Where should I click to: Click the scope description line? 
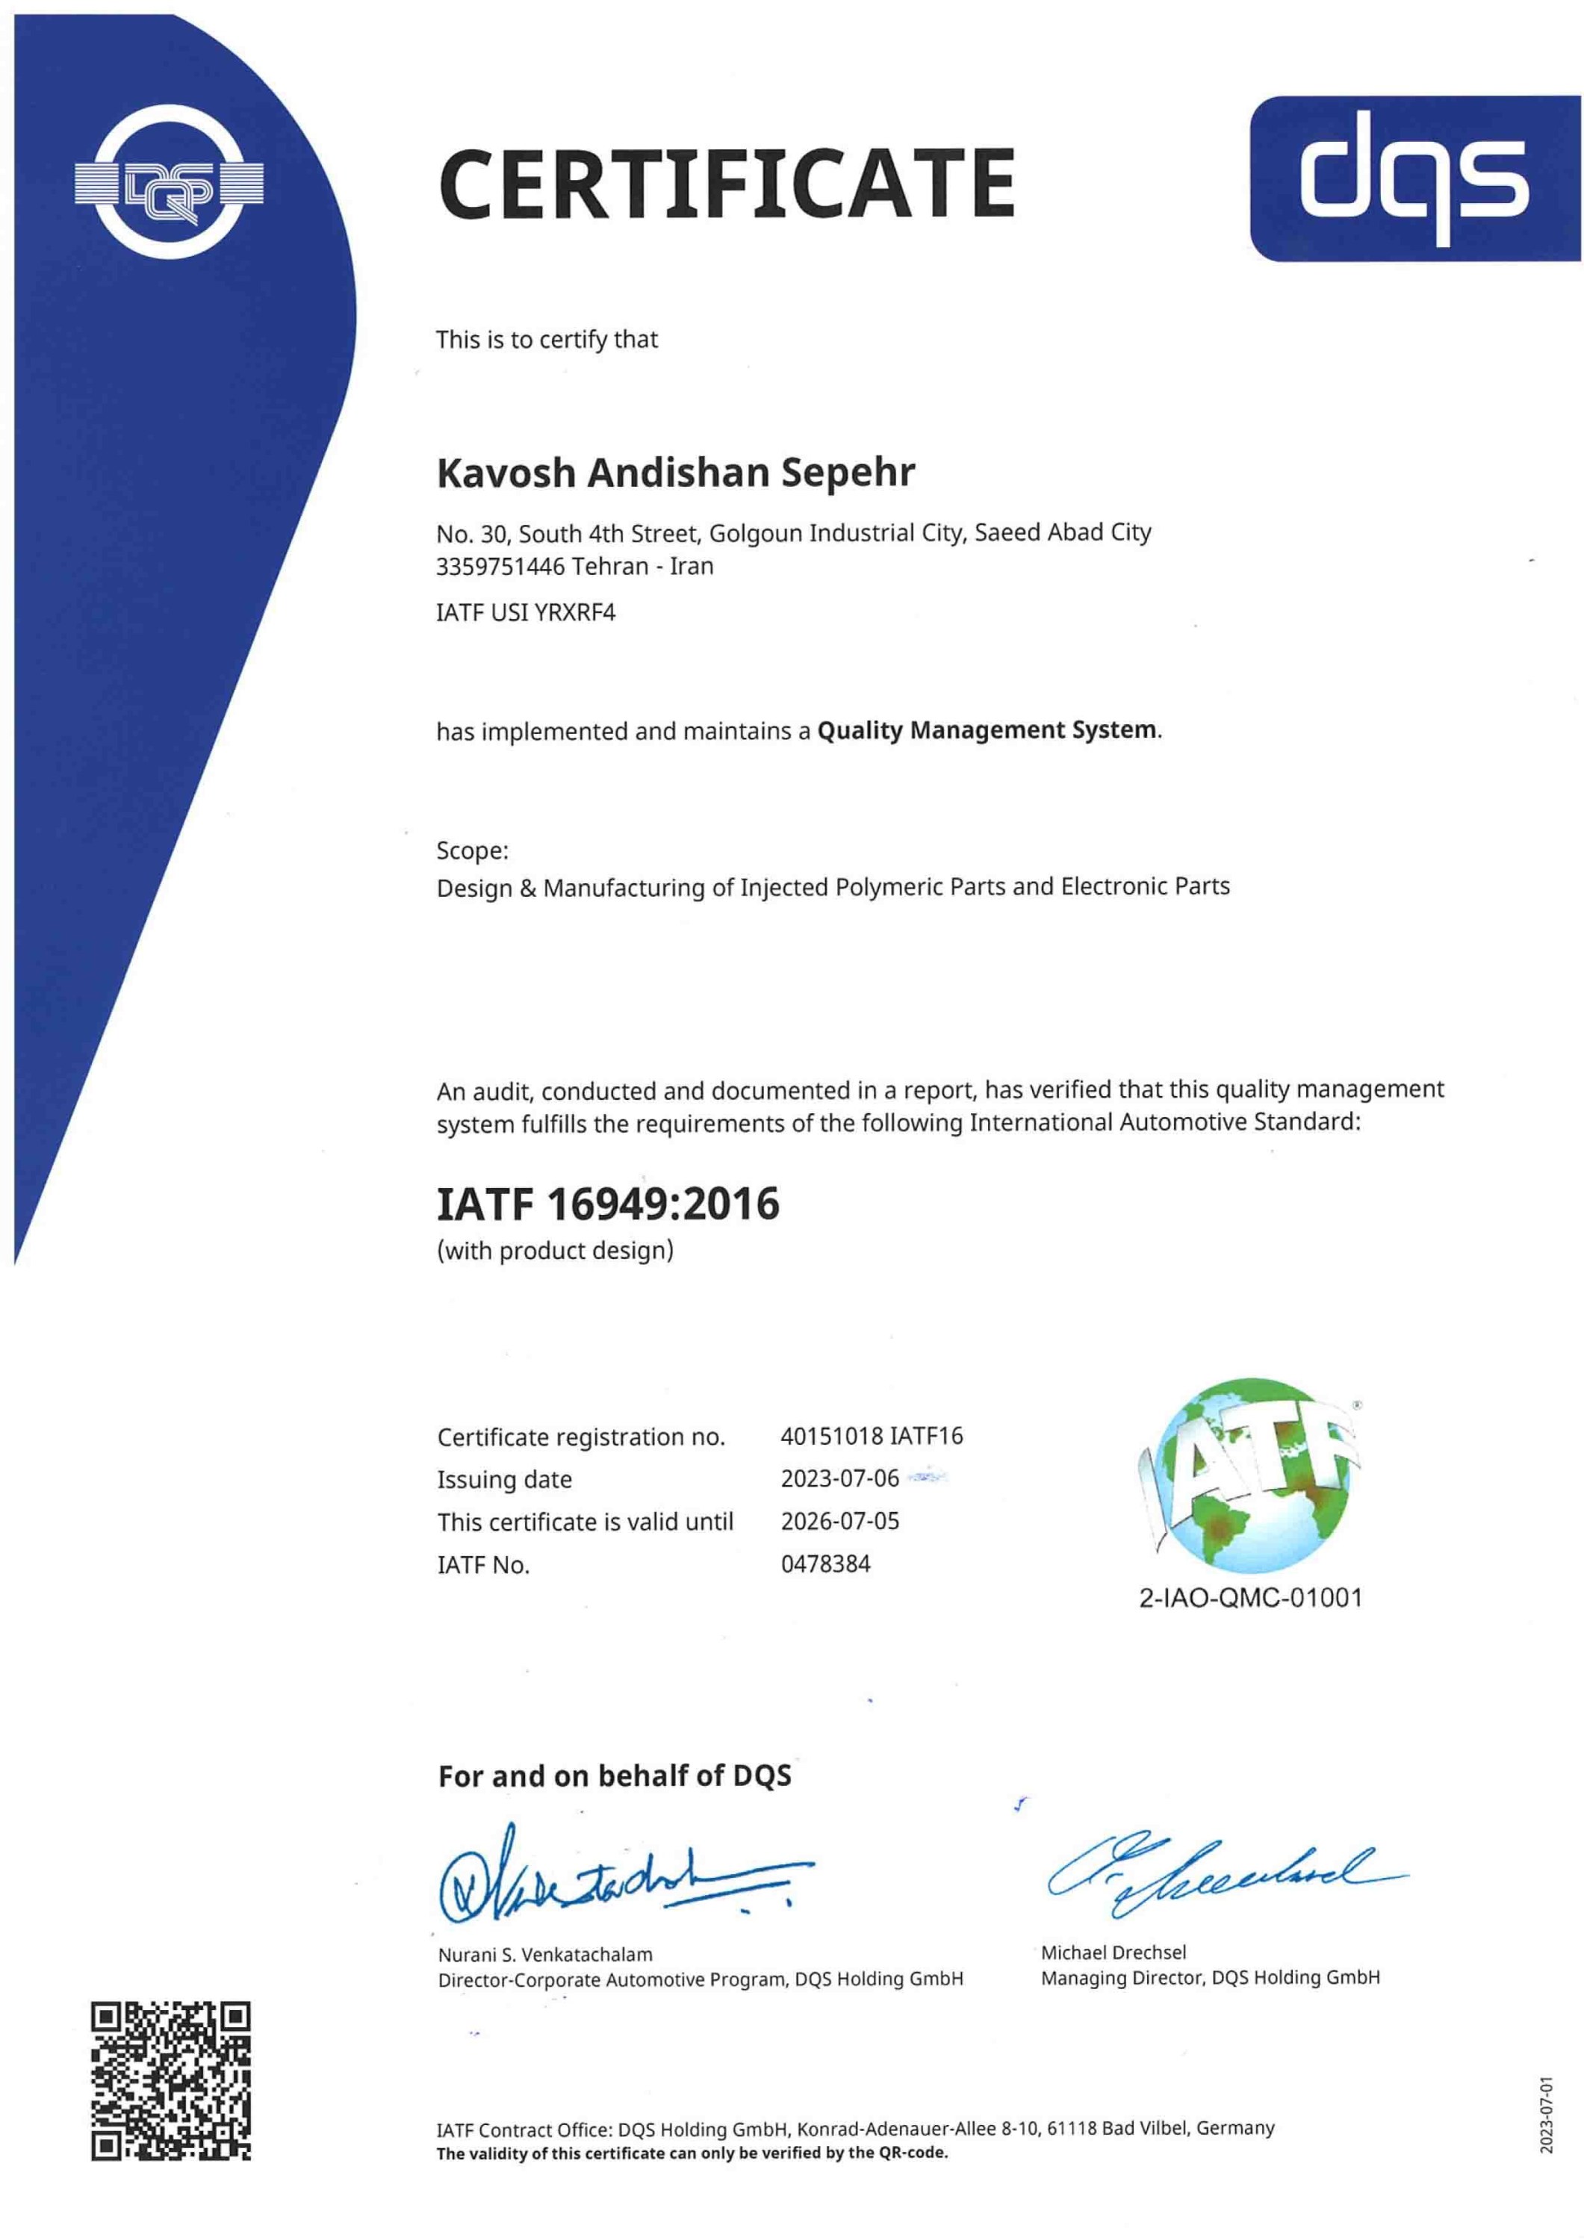(x=833, y=887)
